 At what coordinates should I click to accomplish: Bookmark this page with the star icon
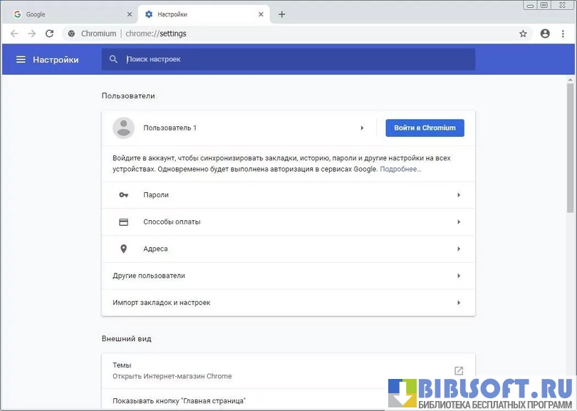point(523,33)
